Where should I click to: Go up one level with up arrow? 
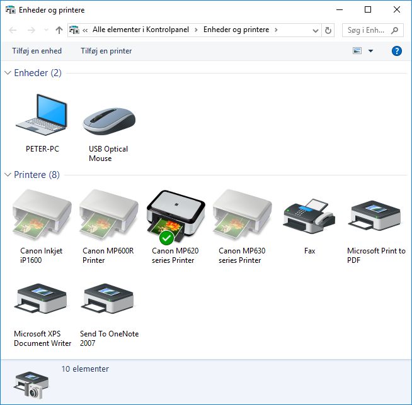[x=59, y=30]
